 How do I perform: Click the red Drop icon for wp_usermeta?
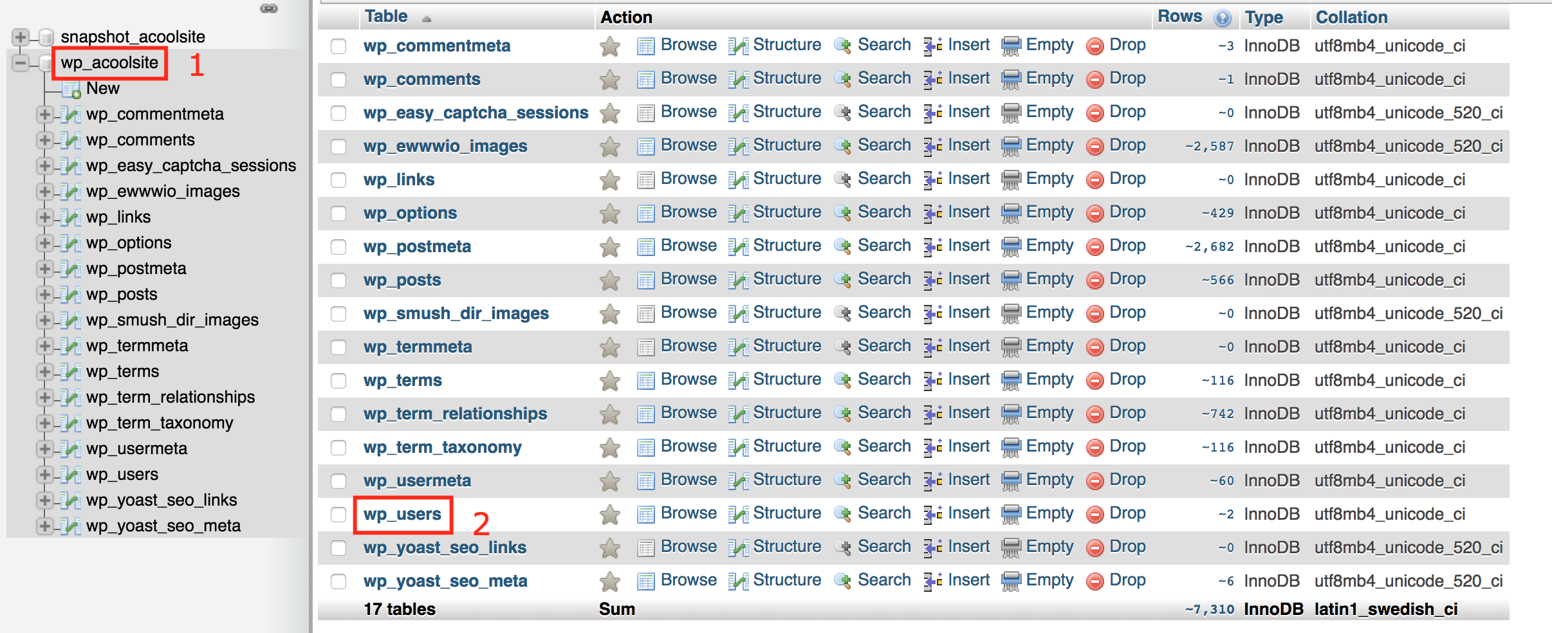click(x=1095, y=481)
